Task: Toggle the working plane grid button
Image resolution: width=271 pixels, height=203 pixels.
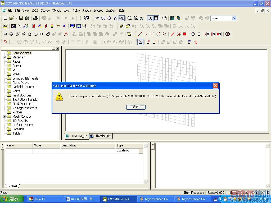Action: click(x=156, y=18)
